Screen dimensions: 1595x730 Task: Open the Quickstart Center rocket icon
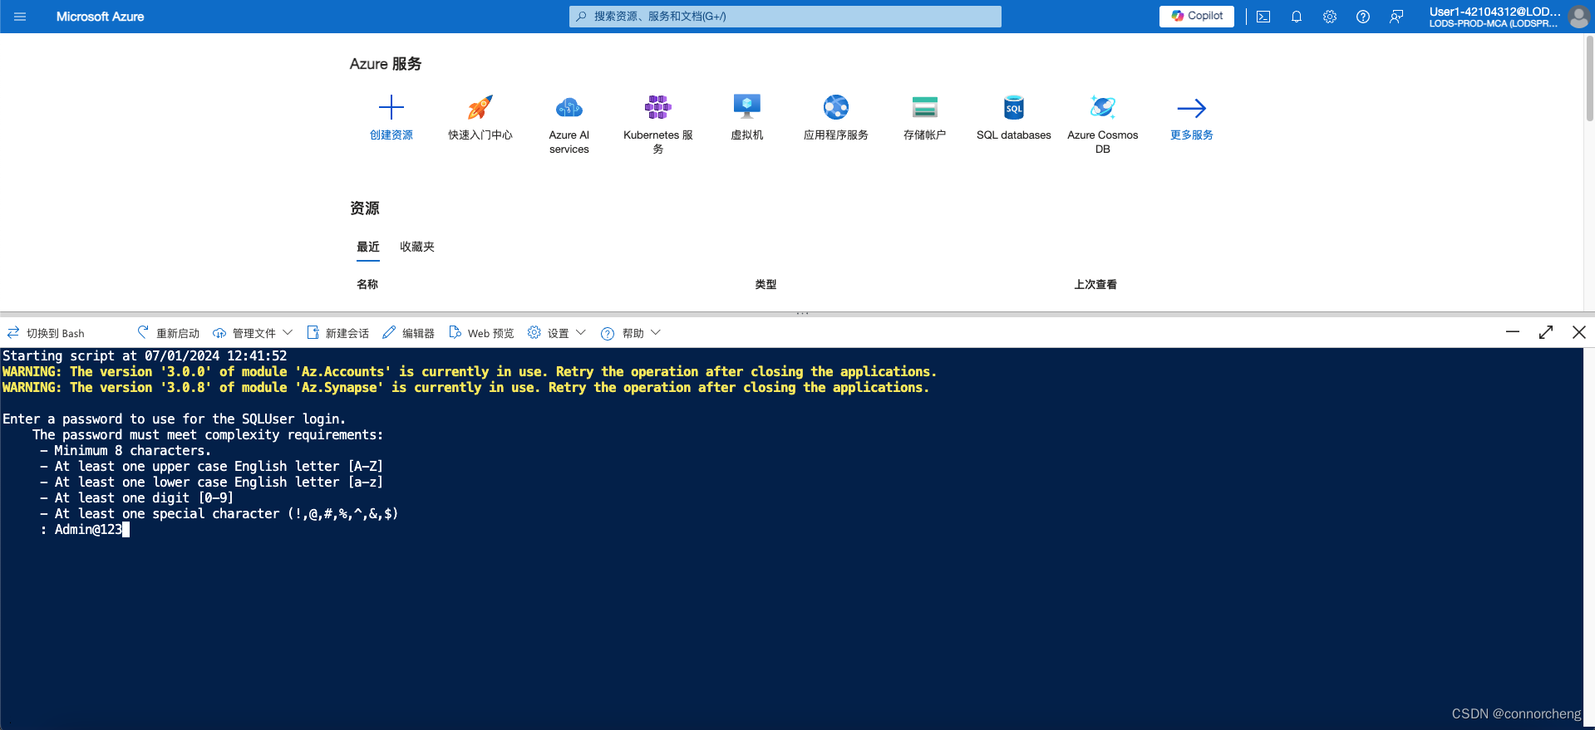(x=480, y=107)
